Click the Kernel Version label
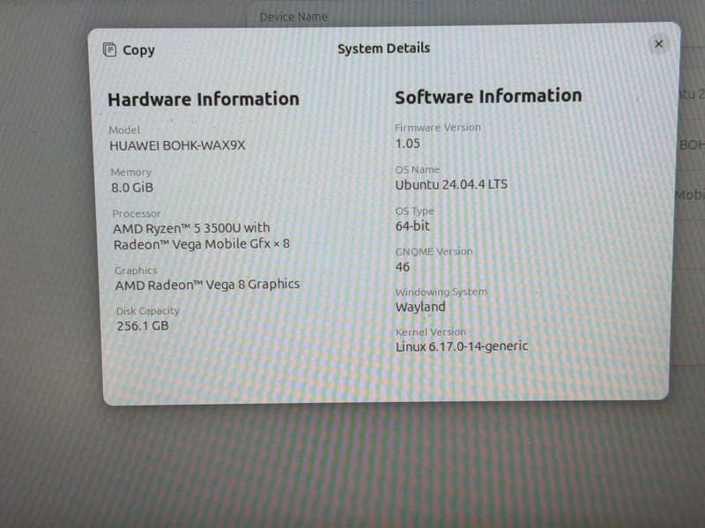This screenshot has width=705, height=528. [x=431, y=331]
